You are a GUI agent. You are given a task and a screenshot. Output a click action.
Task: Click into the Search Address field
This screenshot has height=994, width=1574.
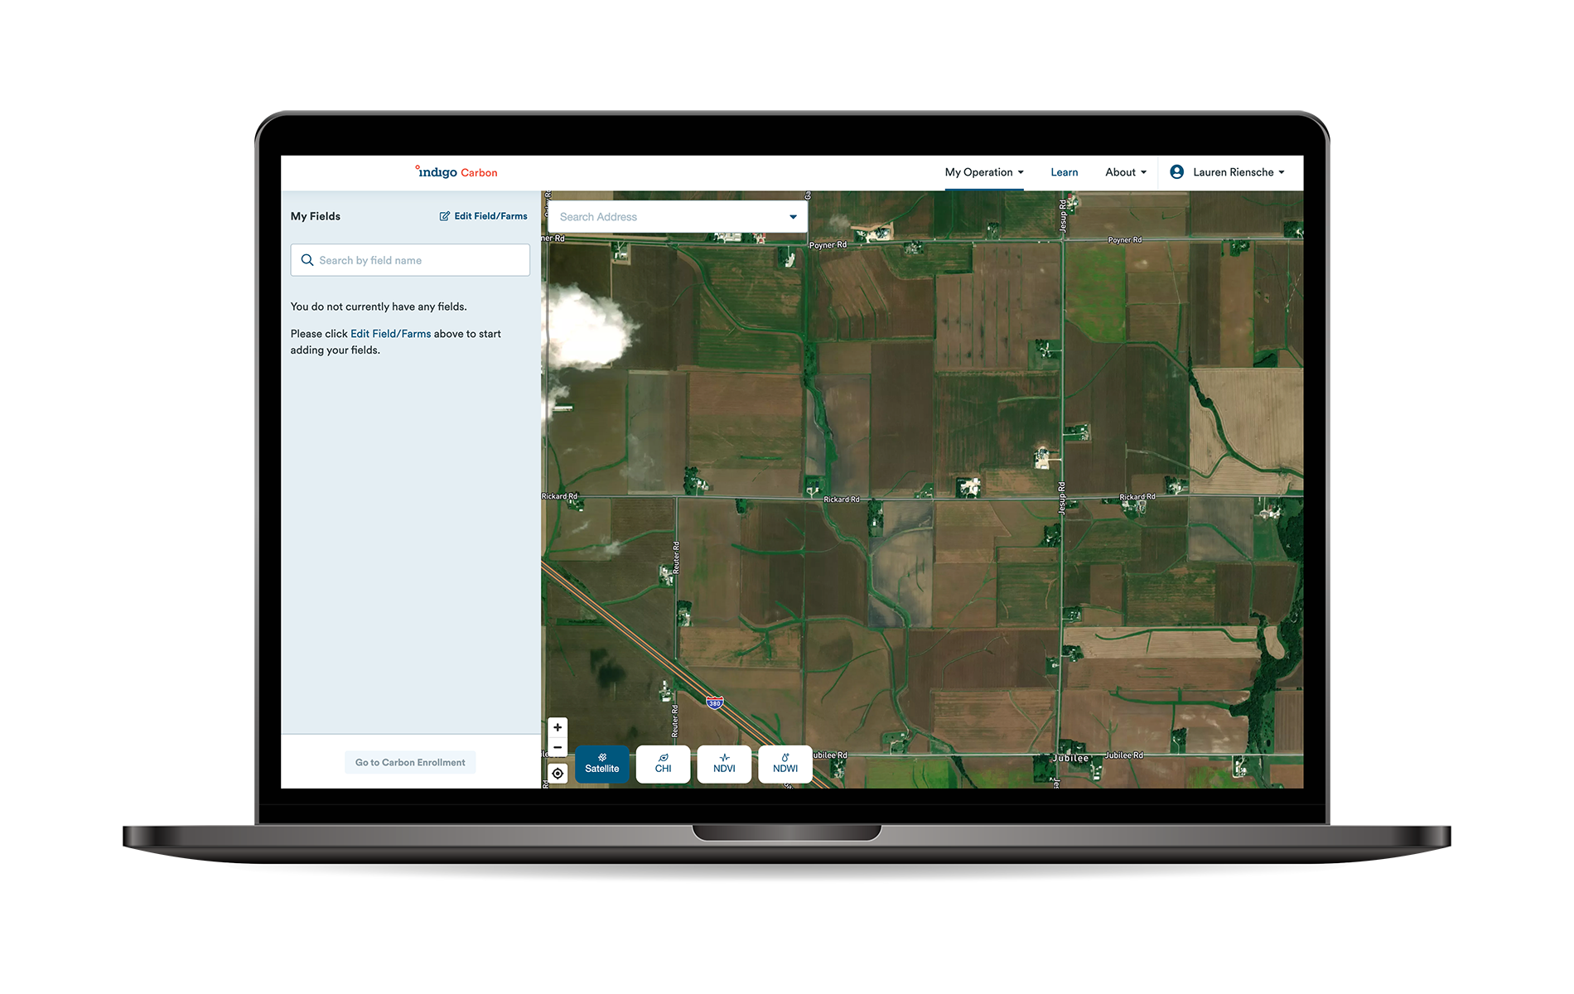667,217
